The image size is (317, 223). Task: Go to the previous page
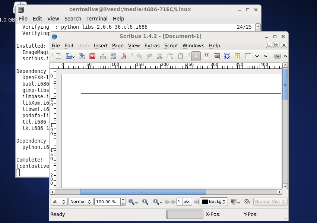(x=173, y=201)
